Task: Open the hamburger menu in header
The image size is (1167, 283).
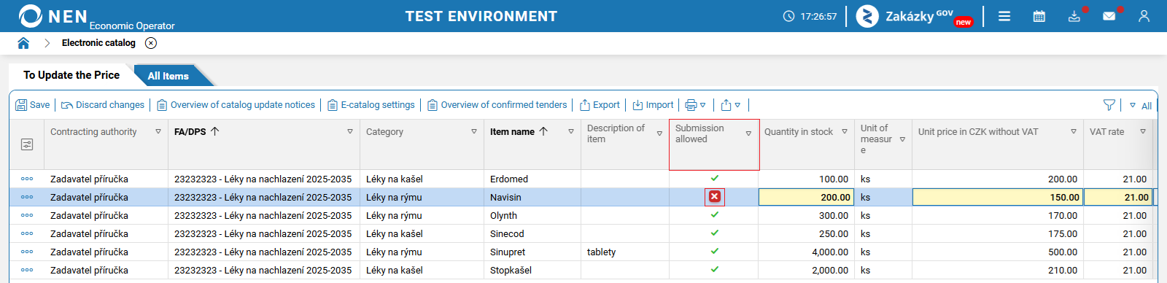Action: point(1004,16)
